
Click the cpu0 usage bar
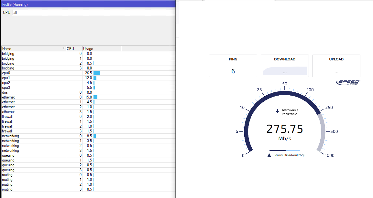[97, 73]
